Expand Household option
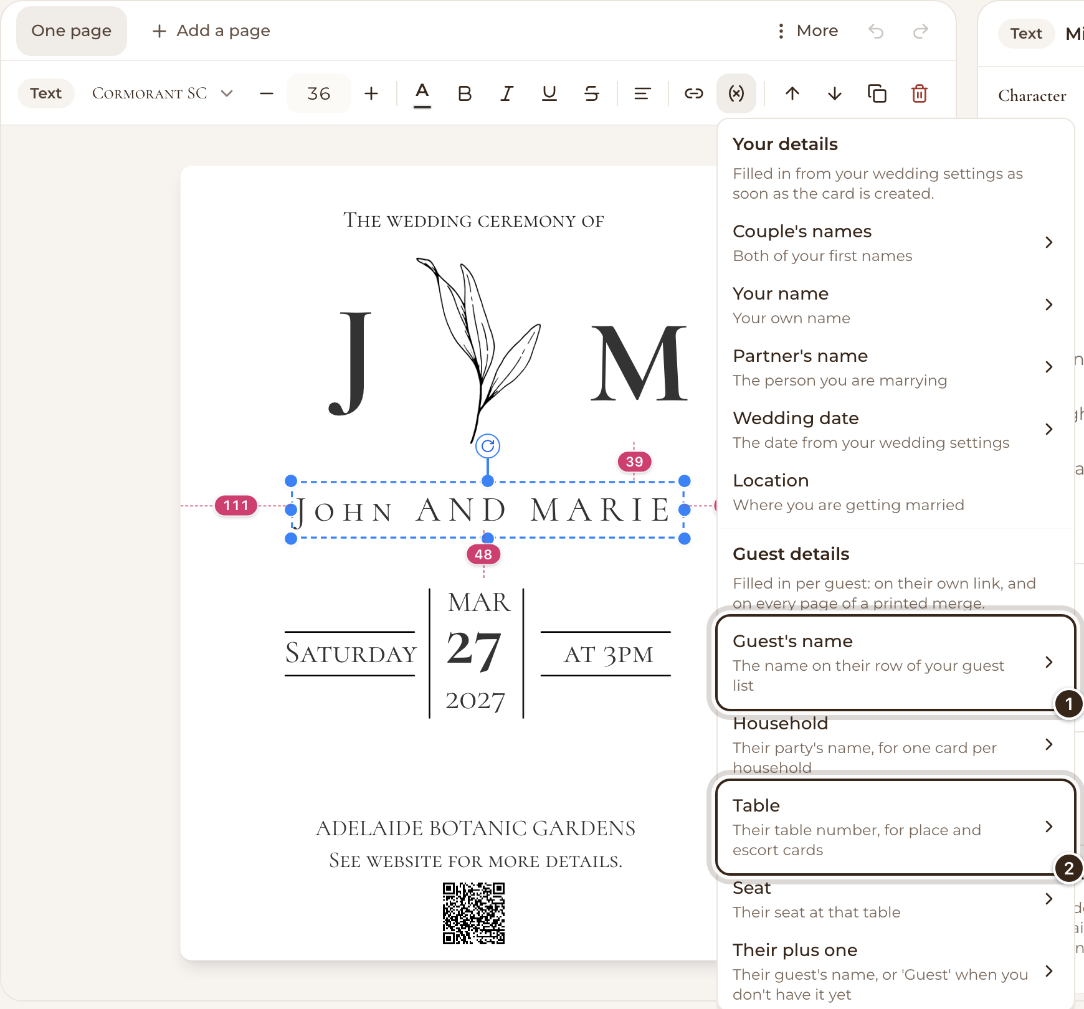 [895, 745]
